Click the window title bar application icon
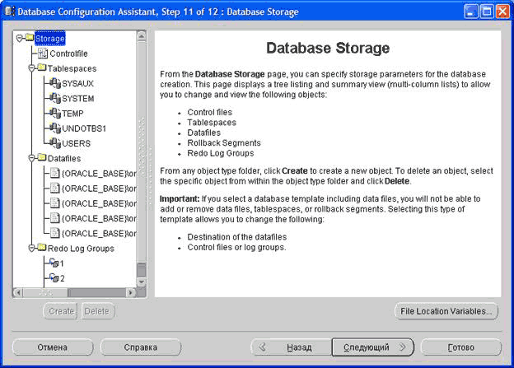Viewport: 514px width, 368px height. tap(10, 12)
